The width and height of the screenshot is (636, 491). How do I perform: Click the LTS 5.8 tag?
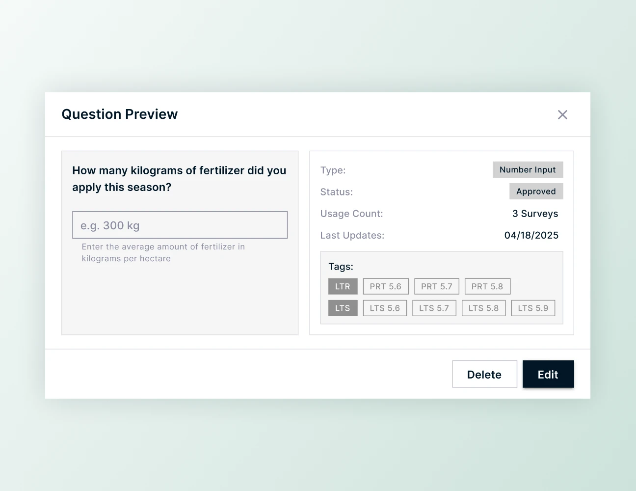(x=483, y=308)
